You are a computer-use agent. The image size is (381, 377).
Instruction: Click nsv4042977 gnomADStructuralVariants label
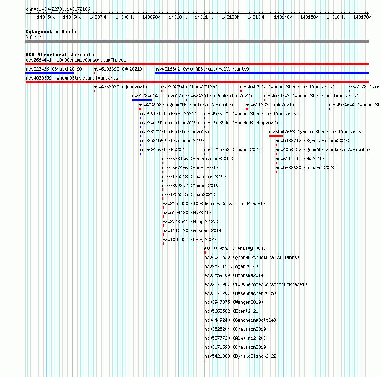pos(287,87)
